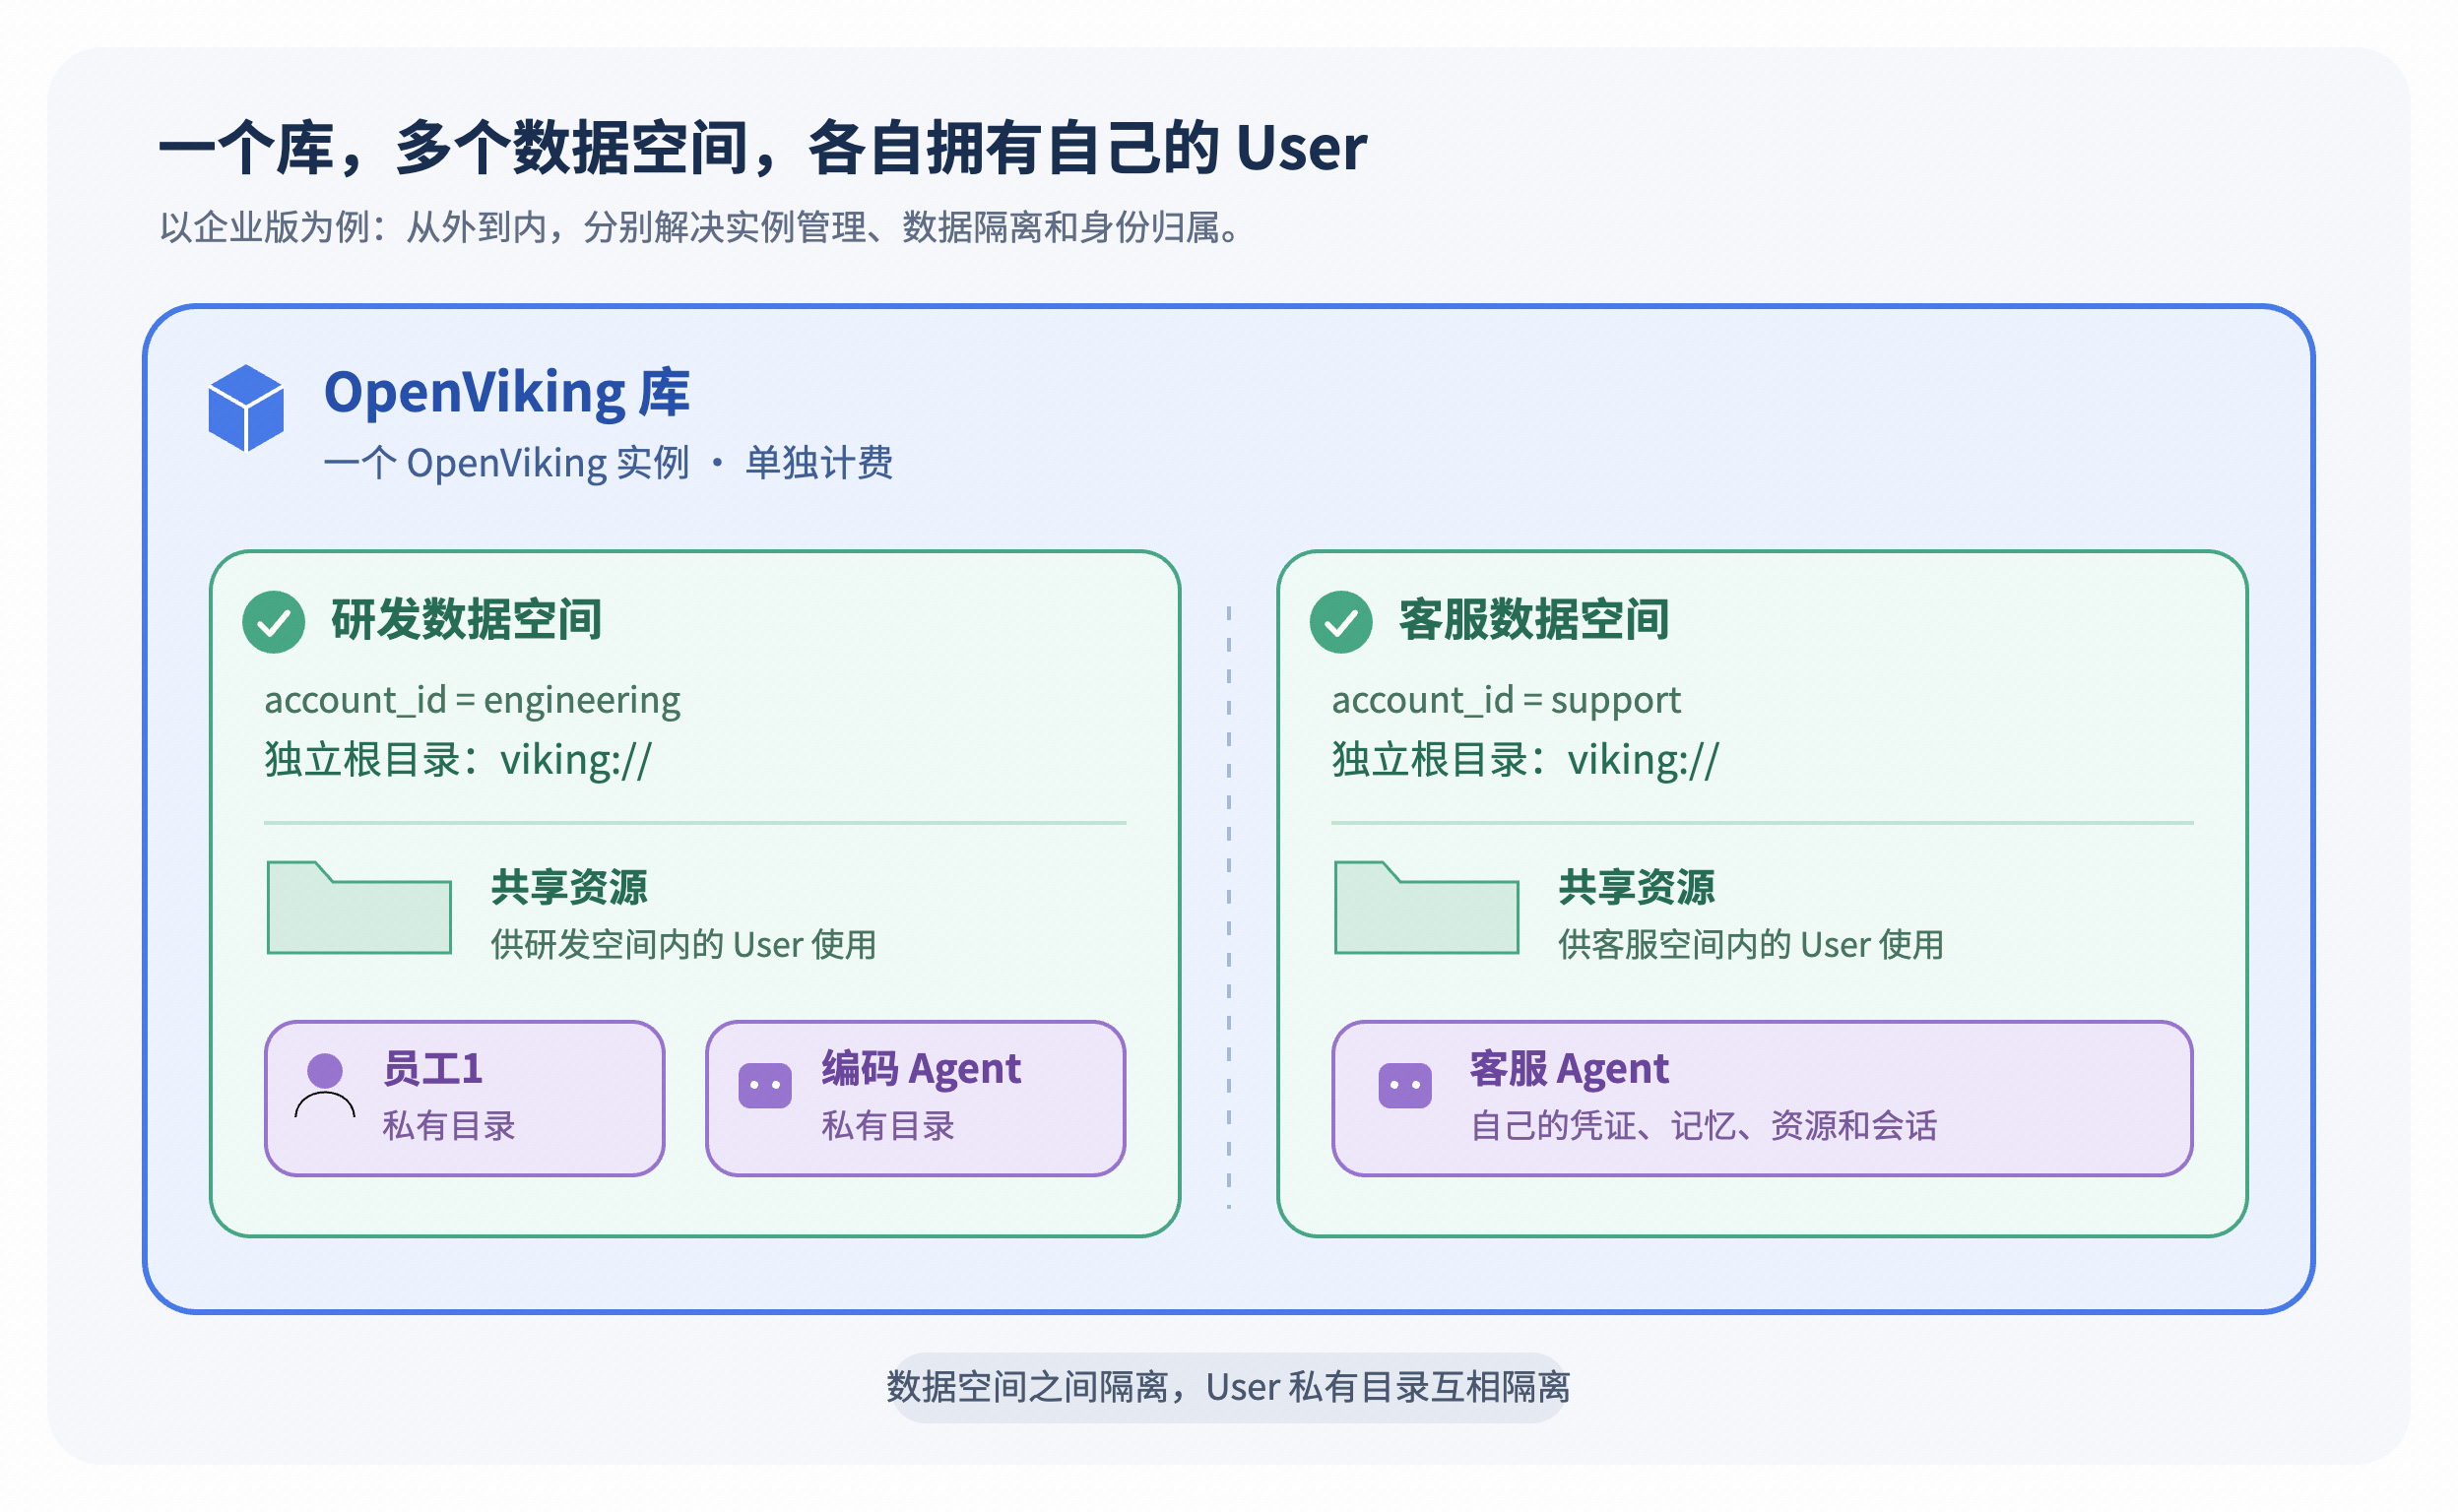Click the text 供客服空间内的 User 使用
This screenshot has height=1512, width=2458.
[1751, 944]
